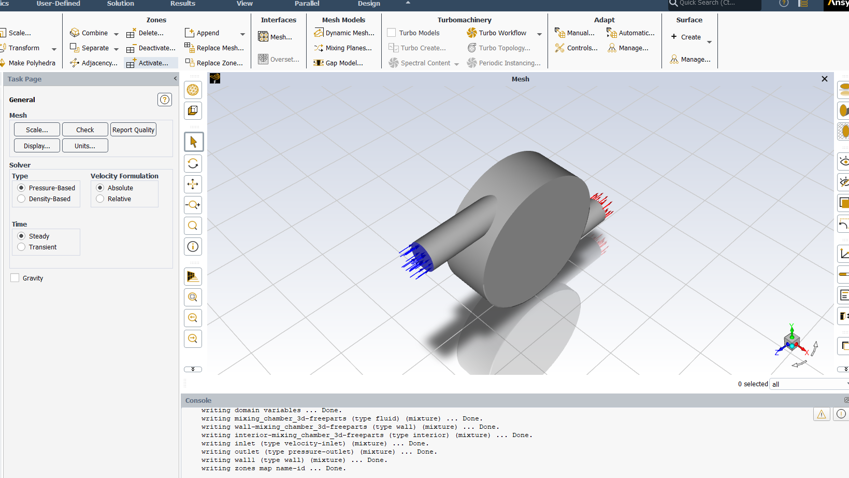Viewport: 849px width, 478px height.
Task: Click the Quick Search input field
Action: (717, 4)
